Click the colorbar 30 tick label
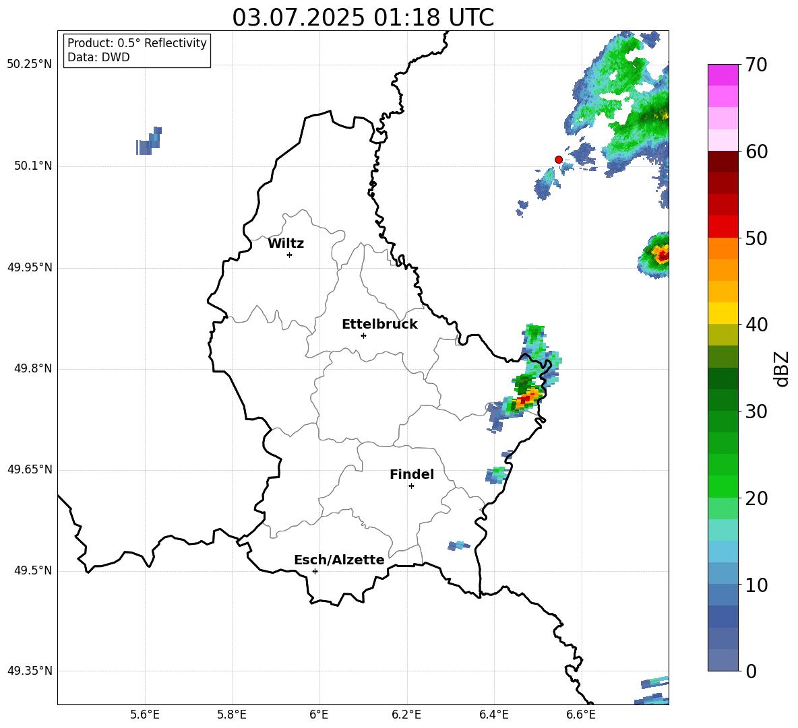The height and width of the screenshot is (728, 798). tap(756, 411)
